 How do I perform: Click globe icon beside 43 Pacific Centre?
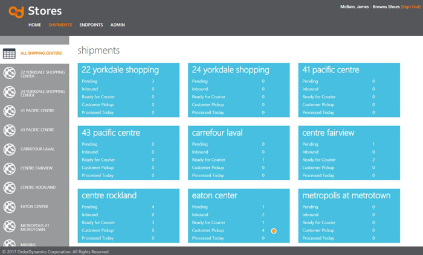tap(10, 130)
